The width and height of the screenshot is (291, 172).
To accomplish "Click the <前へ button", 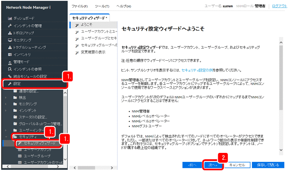I will pyautogui.click(x=192, y=165).
